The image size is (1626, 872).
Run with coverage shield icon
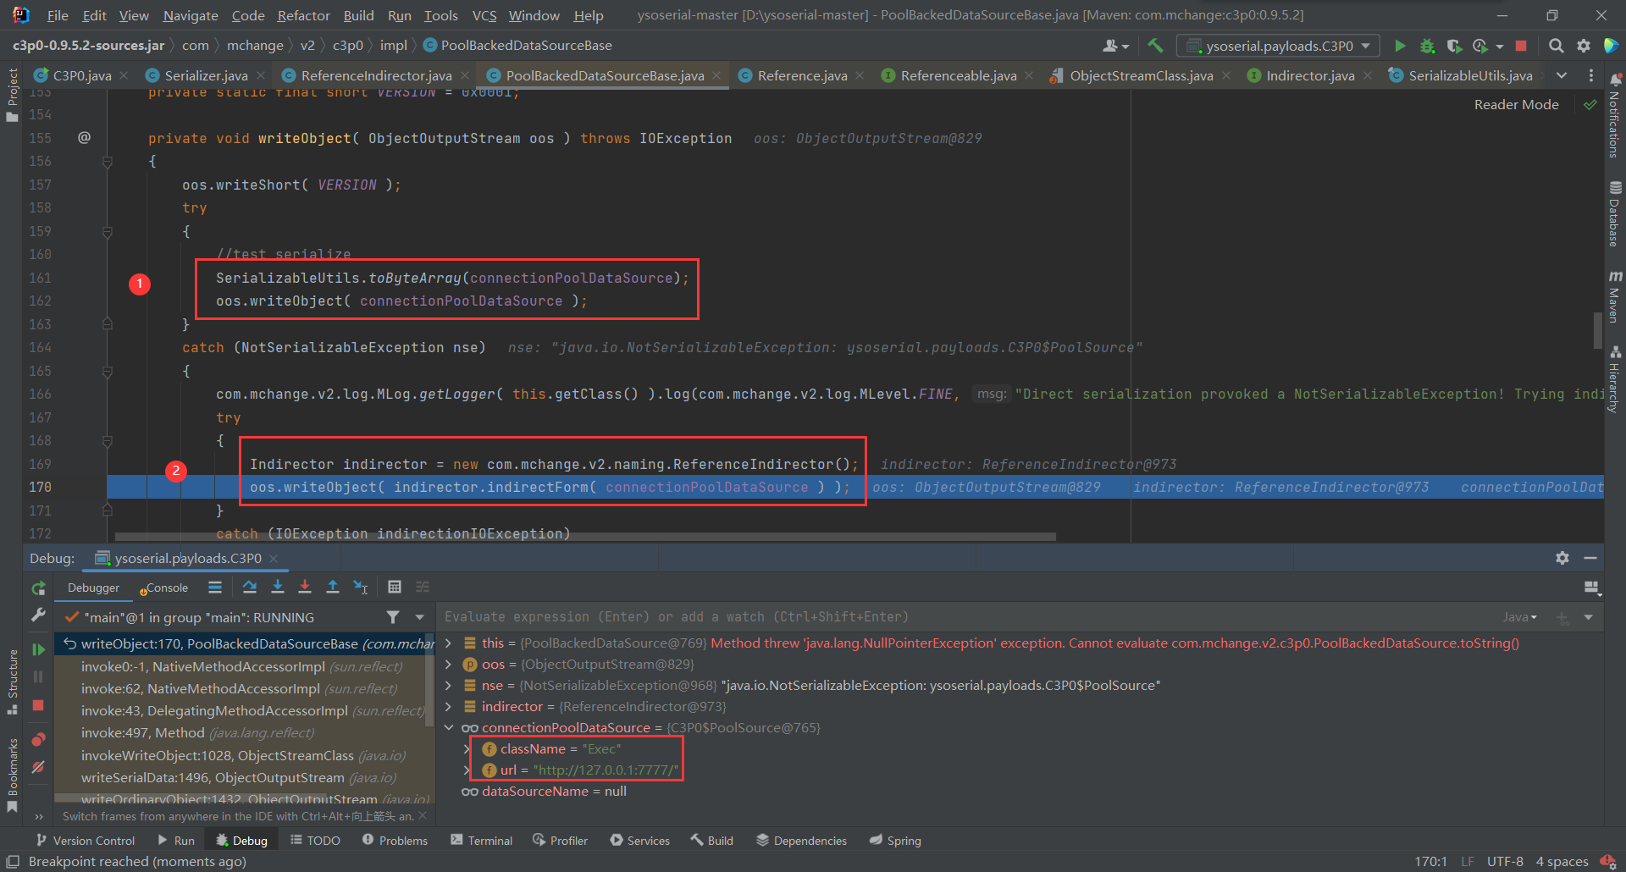tap(1454, 46)
